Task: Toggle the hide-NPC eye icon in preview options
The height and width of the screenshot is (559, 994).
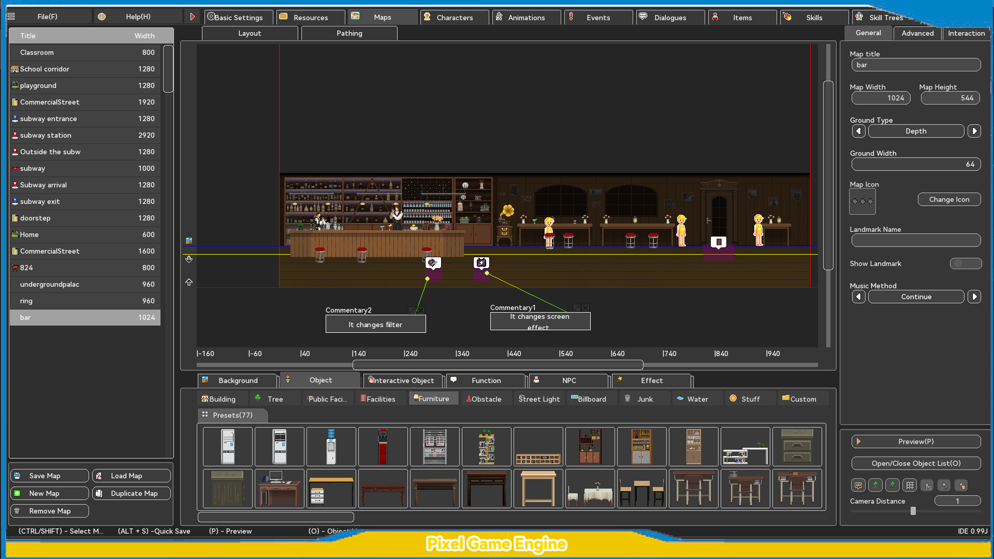Action: (x=961, y=486)
